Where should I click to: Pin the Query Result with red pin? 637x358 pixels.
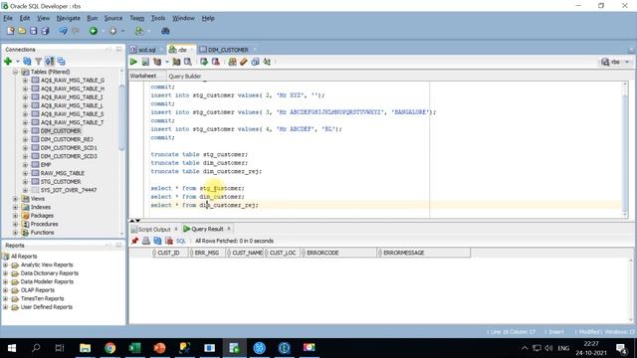(x=135, y=241)
